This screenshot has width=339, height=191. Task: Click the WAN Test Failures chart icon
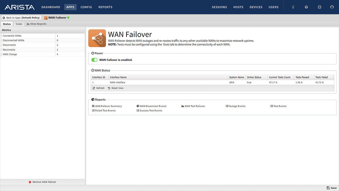(182, 106)
